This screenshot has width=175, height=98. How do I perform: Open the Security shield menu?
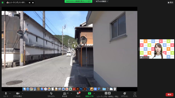pos(51,94)
